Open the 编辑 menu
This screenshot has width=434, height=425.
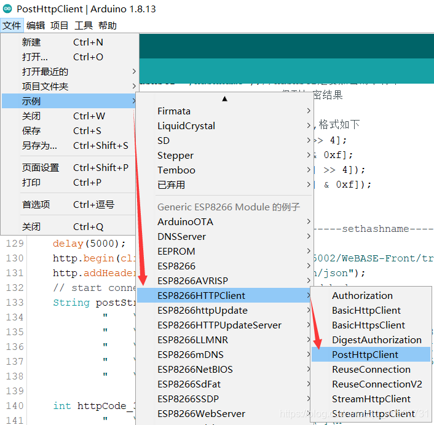[36, 25]
